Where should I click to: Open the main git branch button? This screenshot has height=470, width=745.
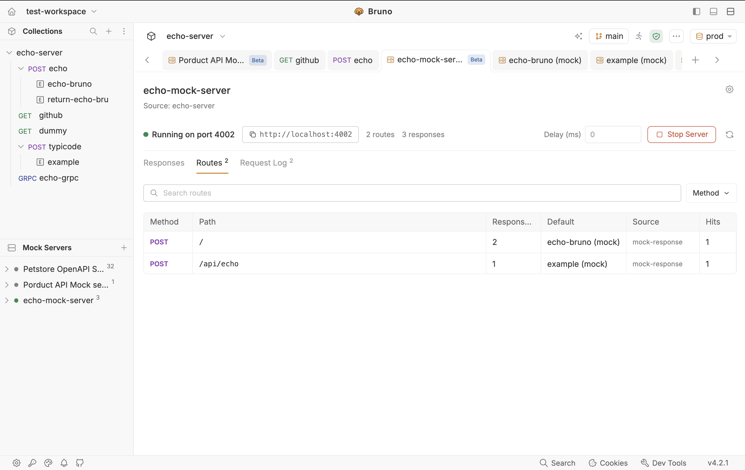click(609, 36)
